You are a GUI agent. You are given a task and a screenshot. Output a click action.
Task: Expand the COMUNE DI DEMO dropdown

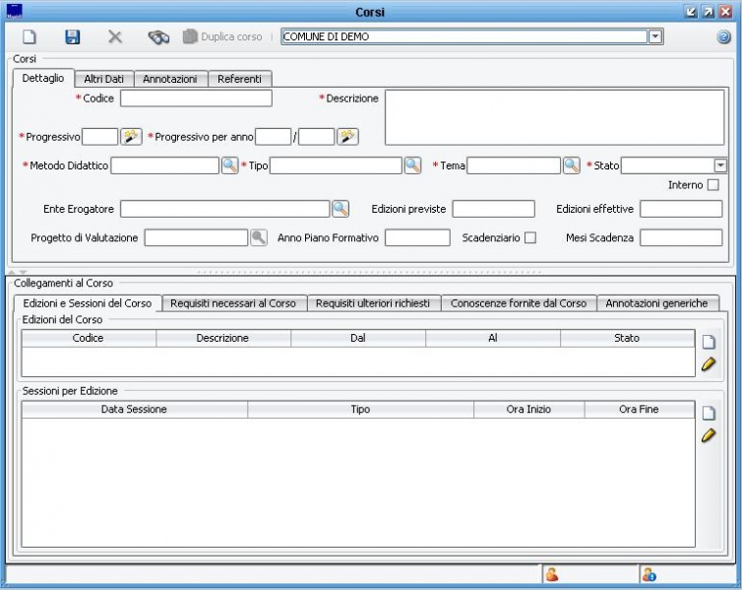pyautogui.click(x=655, y=36)
